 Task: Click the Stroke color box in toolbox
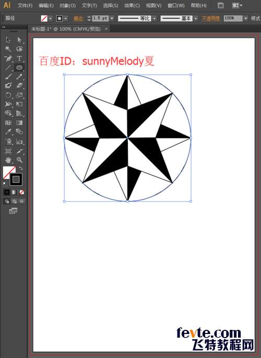(16, 179)
